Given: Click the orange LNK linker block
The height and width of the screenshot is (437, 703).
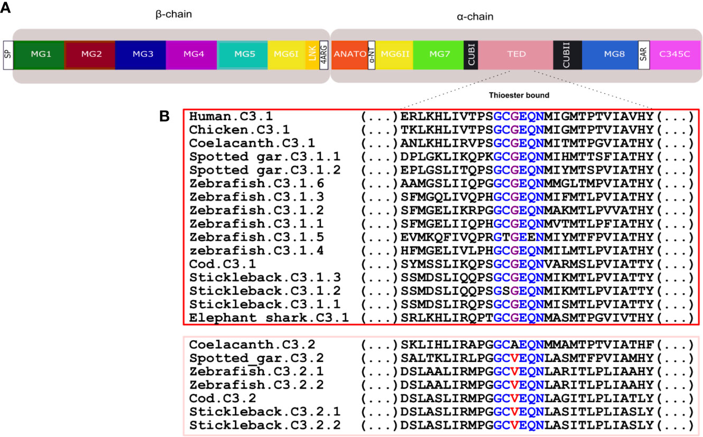Looking at the screenshot, I should 312,55.
